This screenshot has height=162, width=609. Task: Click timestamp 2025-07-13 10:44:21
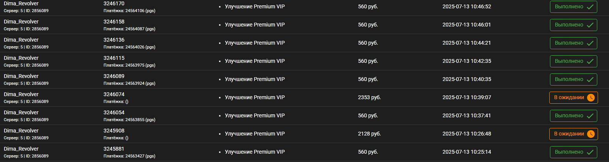(466, 43)
